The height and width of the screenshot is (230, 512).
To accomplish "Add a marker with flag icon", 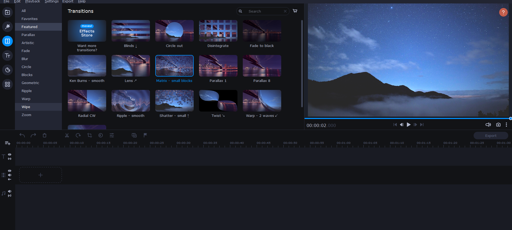I will (x=145, y=135).
